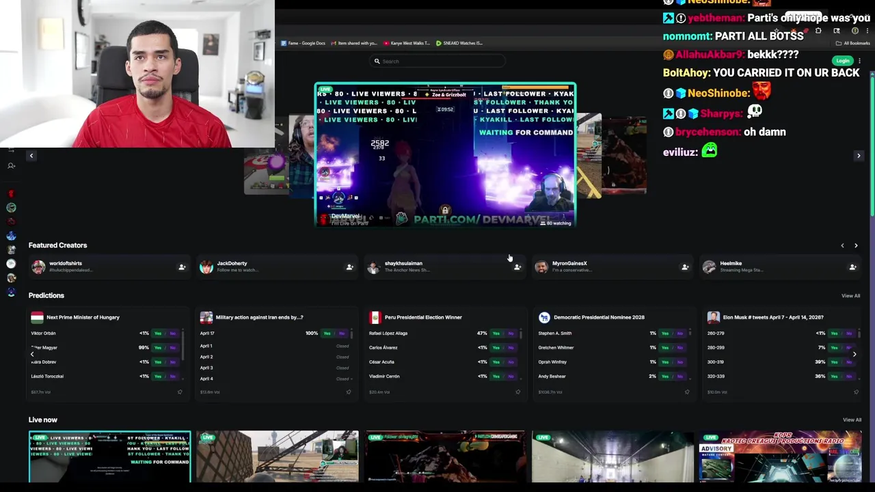The width and height of the screenshot is (875, 492).
Task: Open the Item shared with you bookmark
Action: (354, 43)
